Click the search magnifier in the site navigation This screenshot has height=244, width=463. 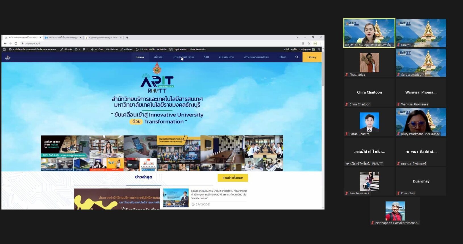pyautogui.click(x=297, y=57)
